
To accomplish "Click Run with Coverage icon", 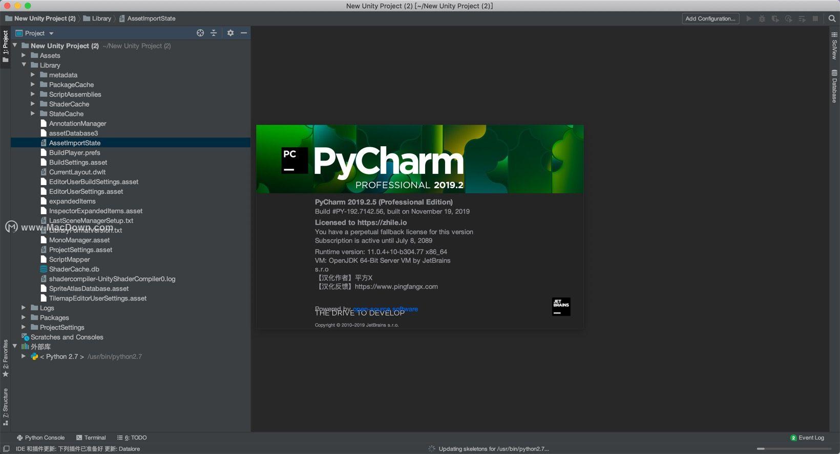I will tap(775, 18).
